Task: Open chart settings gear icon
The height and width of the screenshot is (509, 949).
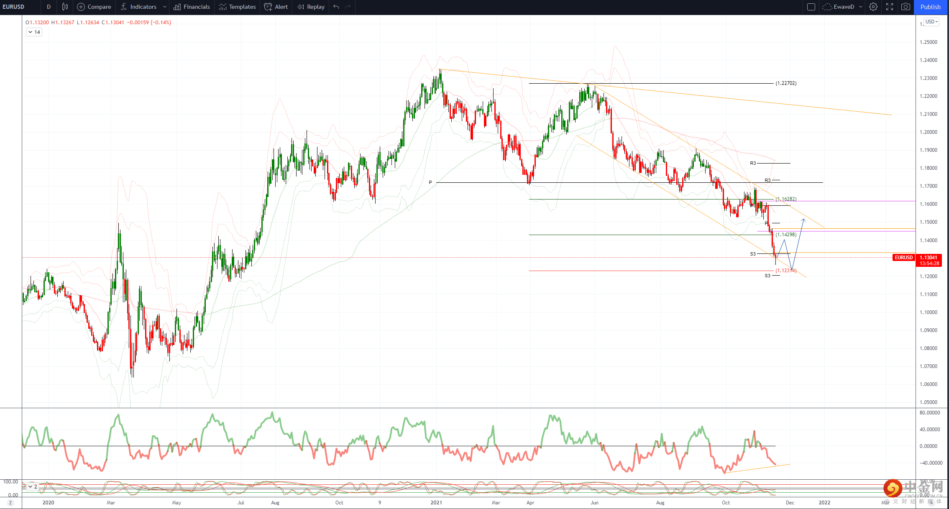Action: click(873, 7)
